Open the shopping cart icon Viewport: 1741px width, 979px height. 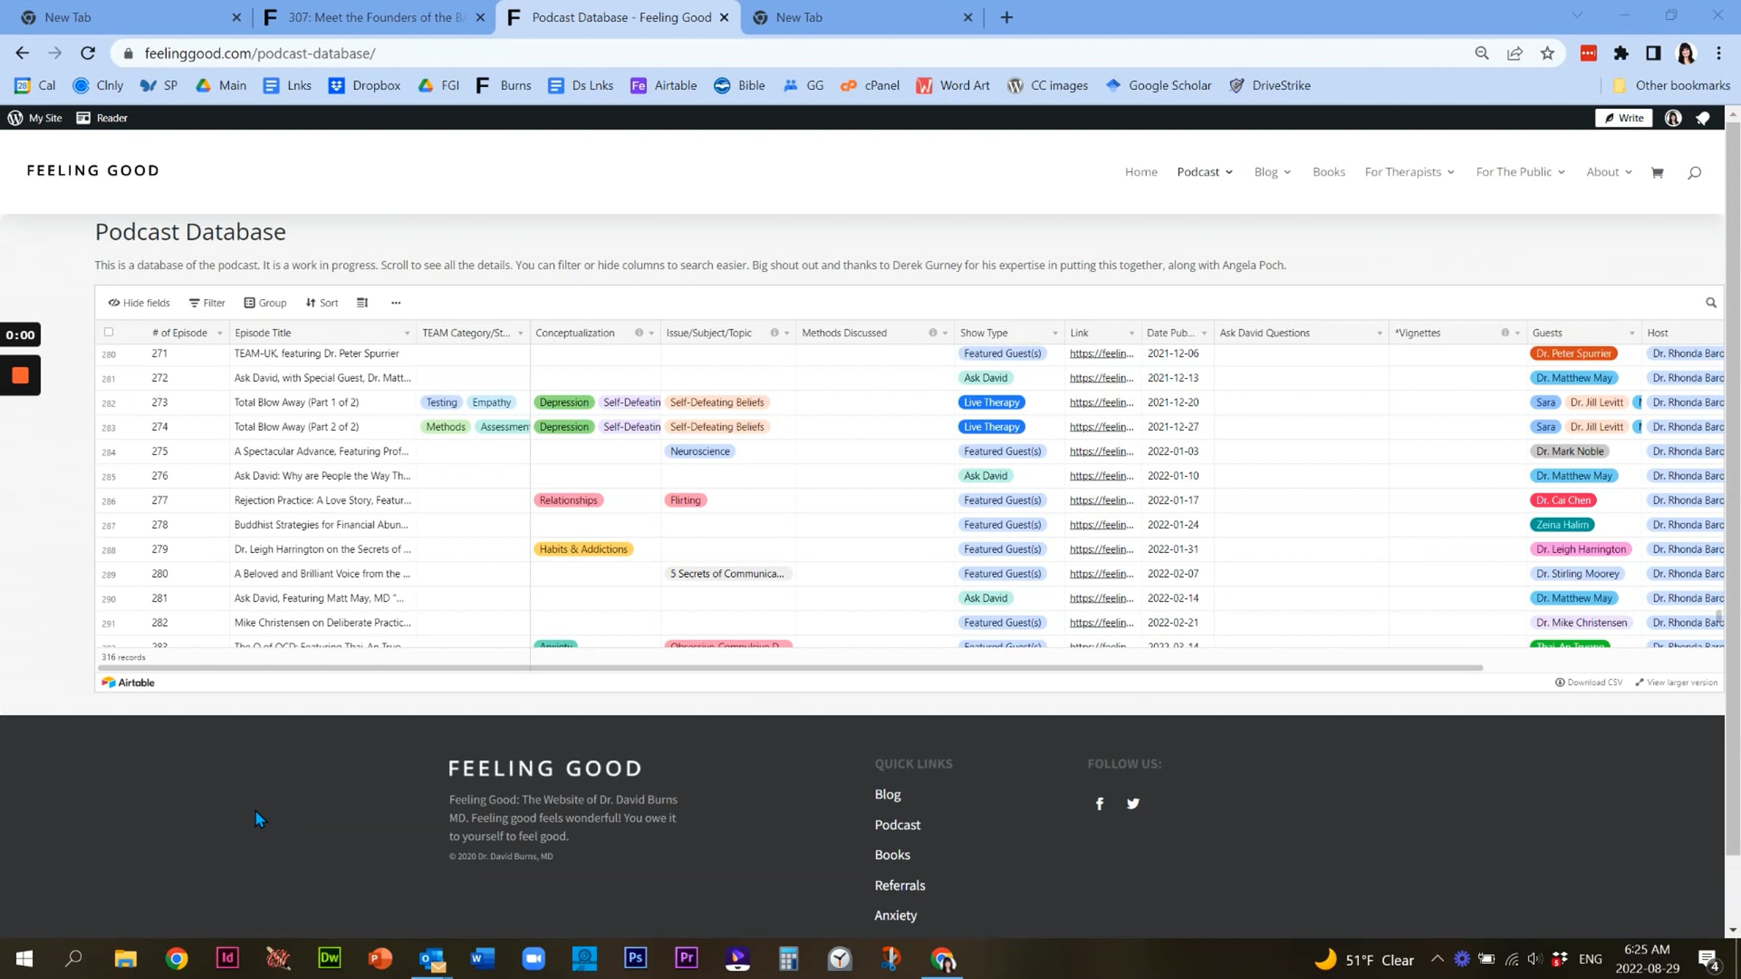[x=1657, y=172]
